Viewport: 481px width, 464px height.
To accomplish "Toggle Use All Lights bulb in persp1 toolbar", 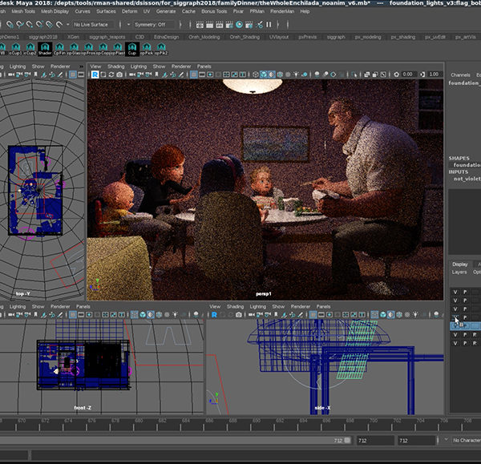I will 296,75.
